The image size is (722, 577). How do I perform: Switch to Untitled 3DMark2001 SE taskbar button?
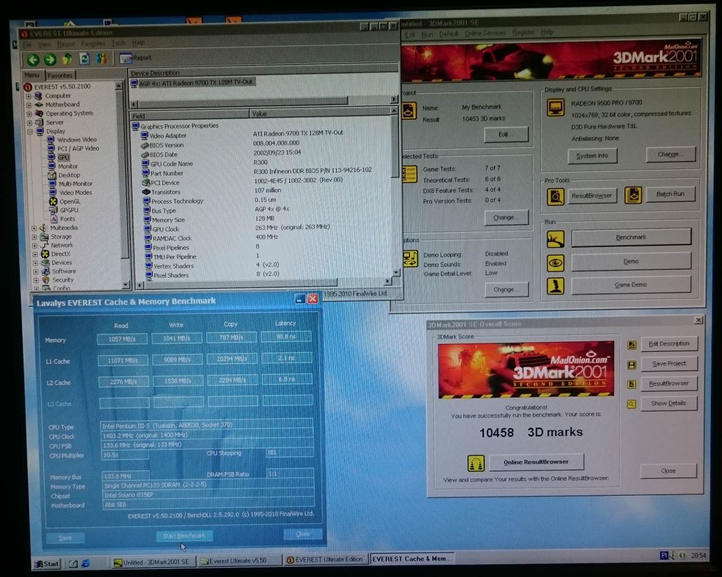coord(154,562)
